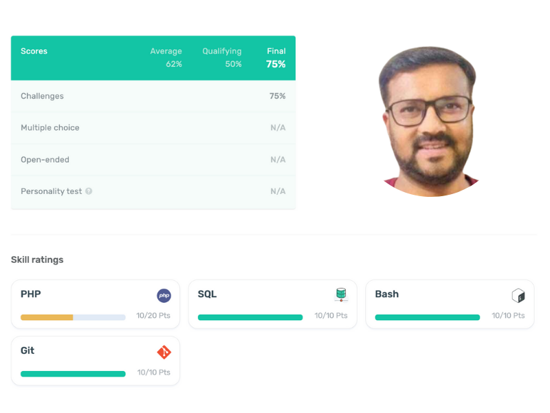The image size is (550, 413).
Task: Click the SQL progress bar
Action: [250, 317]
